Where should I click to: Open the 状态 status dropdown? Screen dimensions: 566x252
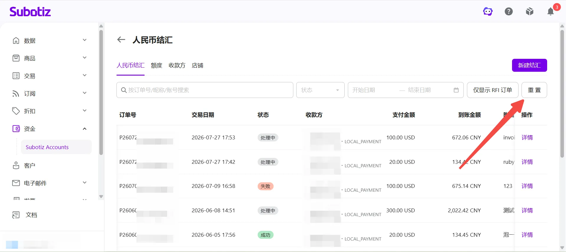(x=320, y=90)
